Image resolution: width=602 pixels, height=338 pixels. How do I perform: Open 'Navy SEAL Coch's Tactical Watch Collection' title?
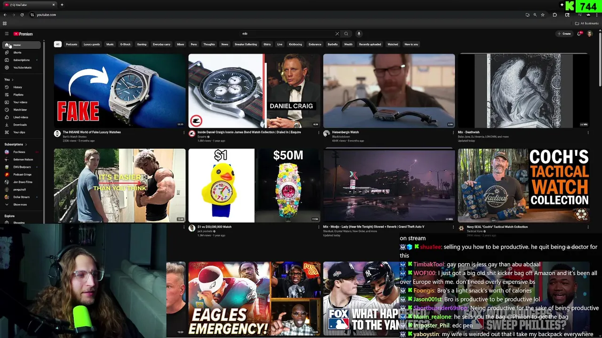pos(497,227)
